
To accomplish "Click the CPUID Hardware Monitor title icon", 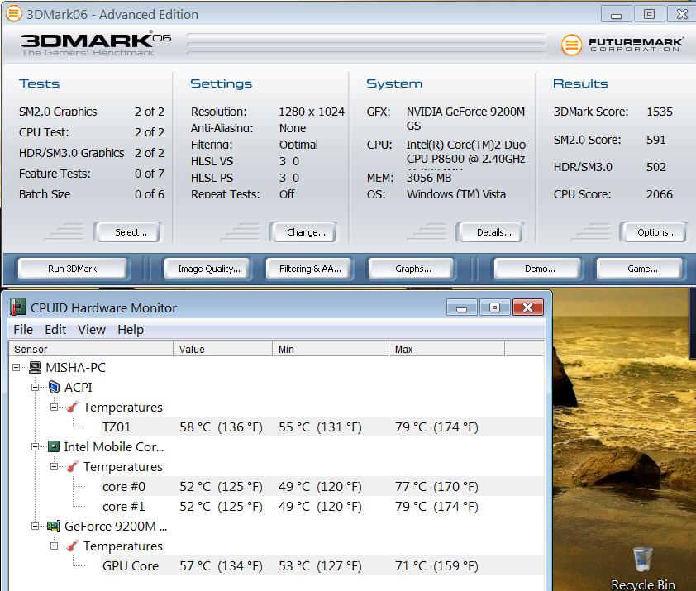I will [17, 307].
